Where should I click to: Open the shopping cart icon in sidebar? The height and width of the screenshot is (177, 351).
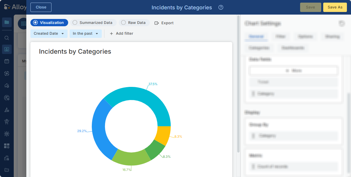click(7, 122)
